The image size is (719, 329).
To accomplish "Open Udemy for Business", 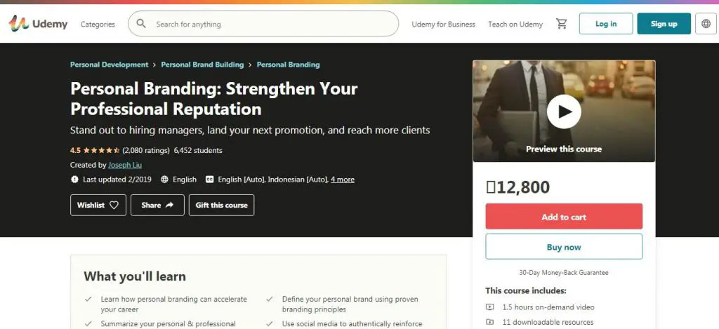I will pyautogui.click(x=444, y=25).
